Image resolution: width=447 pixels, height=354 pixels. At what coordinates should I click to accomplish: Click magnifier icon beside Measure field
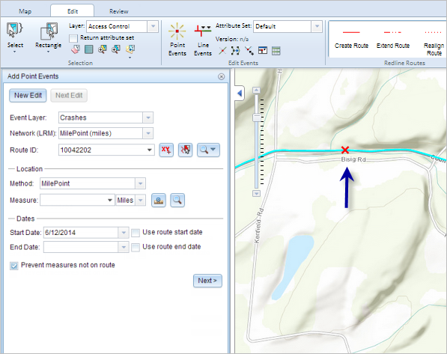177,200
